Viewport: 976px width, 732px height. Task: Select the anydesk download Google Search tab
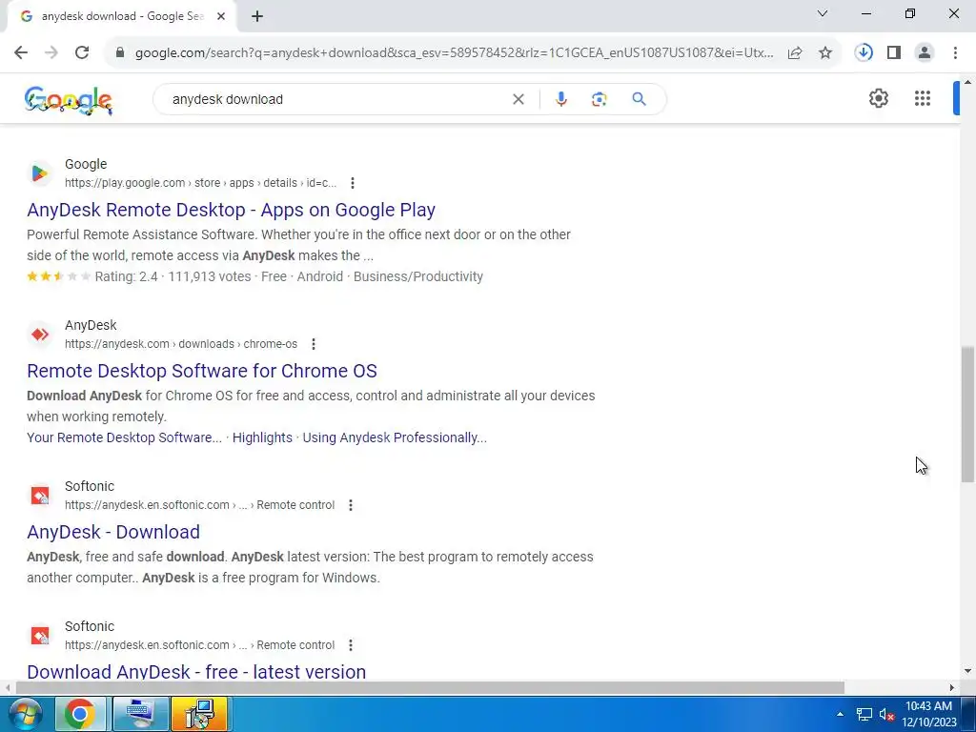click(122, 16)
